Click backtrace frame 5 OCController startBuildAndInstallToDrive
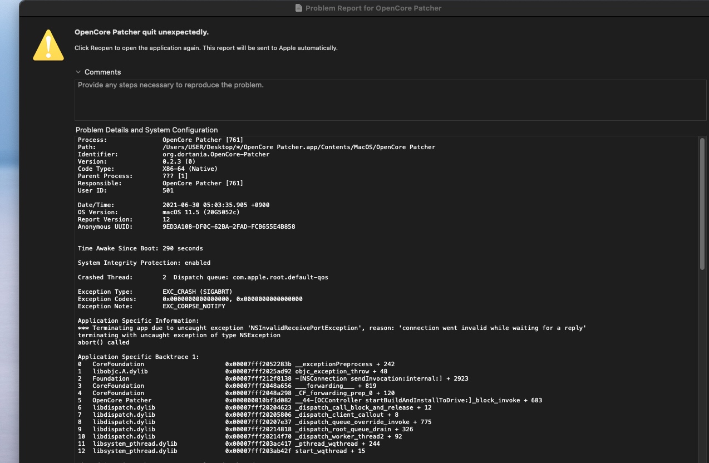This screenshot has width=709, height=463. click(310, 400)
